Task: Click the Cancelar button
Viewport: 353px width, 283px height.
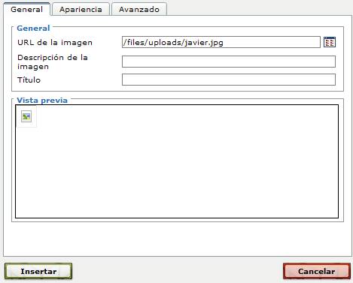Action: (317, 271)
